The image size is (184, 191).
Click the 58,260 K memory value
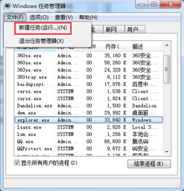(115, 63)
